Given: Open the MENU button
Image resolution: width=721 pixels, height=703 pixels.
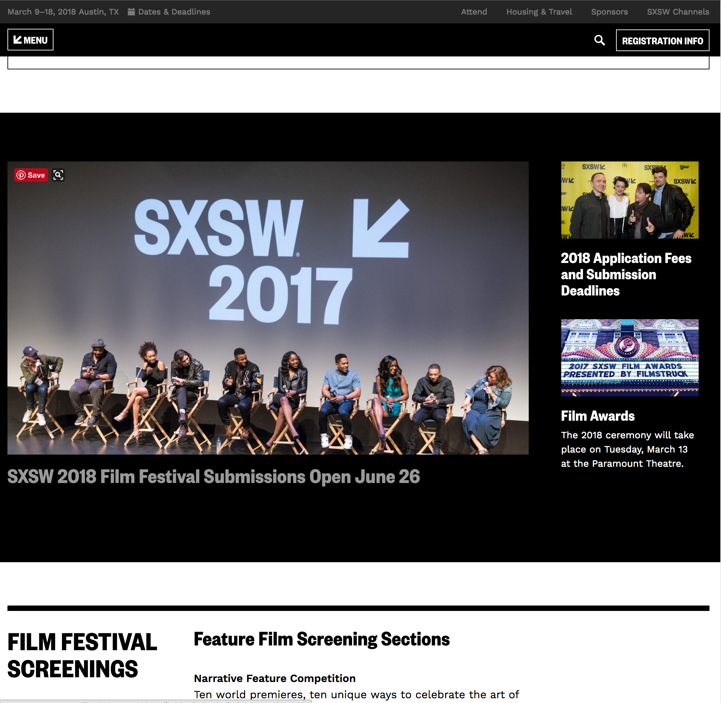Looking at the screenshot, I should (x=30, y=40).
